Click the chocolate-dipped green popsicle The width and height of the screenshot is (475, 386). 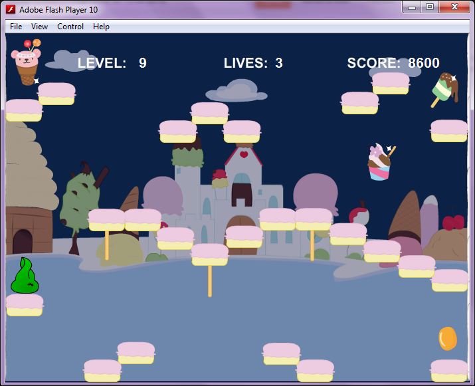[x=444, y=90]
